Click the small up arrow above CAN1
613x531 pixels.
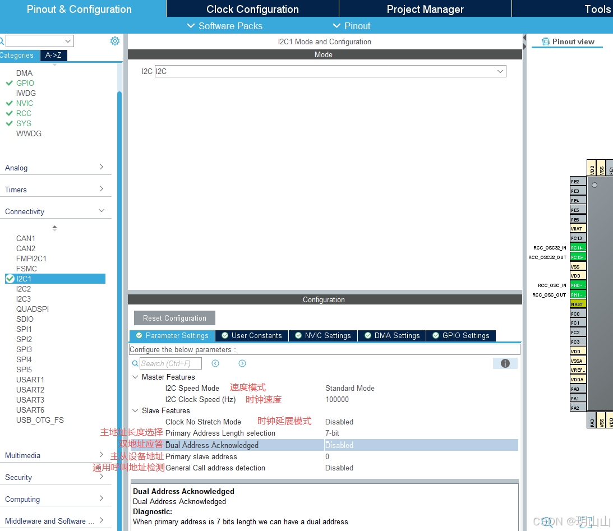(55, 226)
